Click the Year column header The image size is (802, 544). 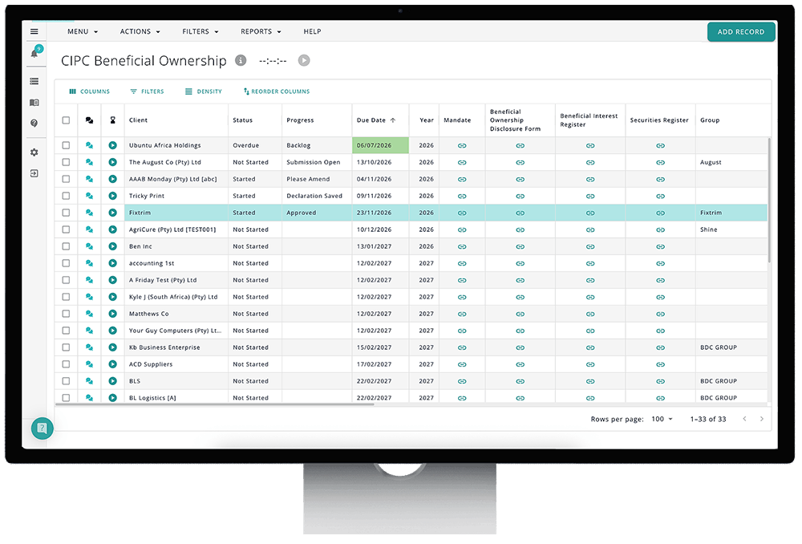coord(427,120)
